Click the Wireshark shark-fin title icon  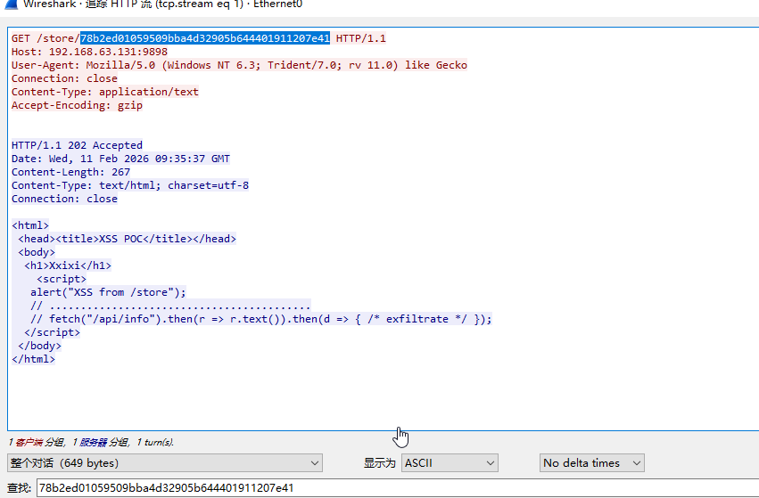11,4
